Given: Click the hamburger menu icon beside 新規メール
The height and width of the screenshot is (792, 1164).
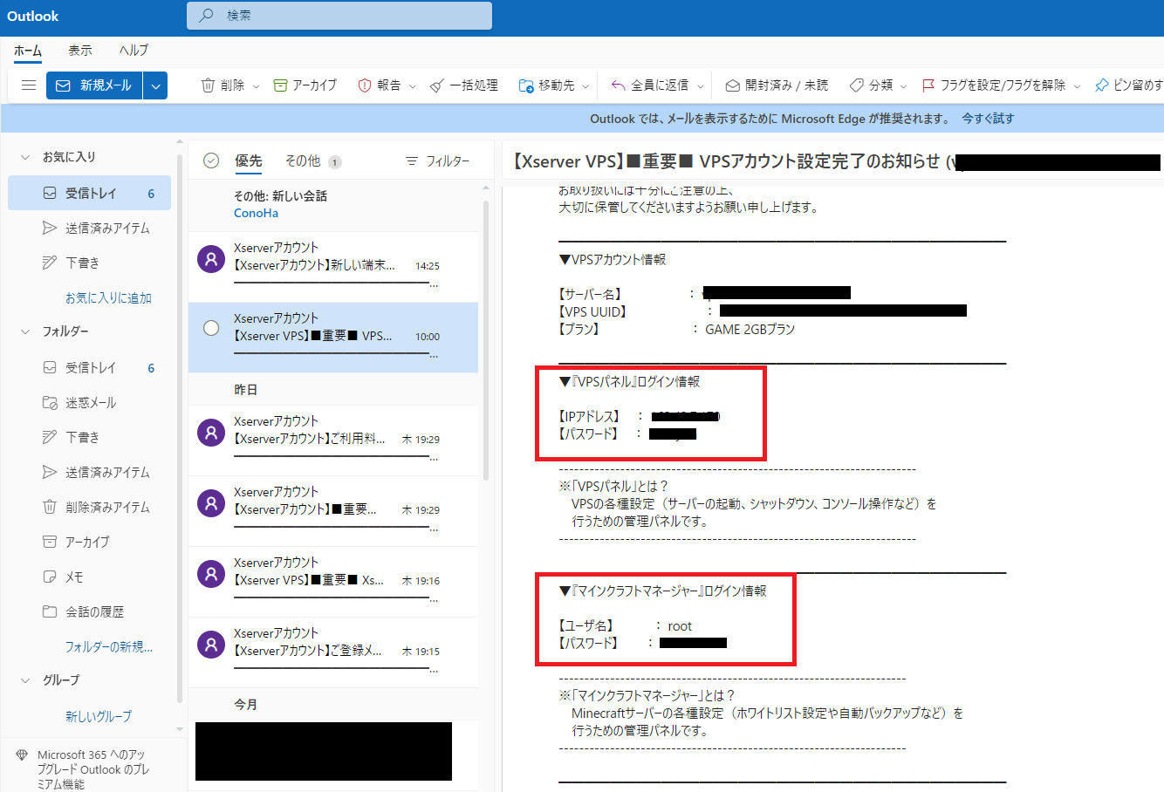Looking at the screenshot, I should pos(29,85).
